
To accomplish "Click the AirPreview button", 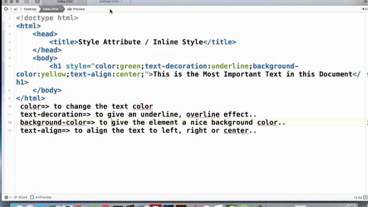I will pos(41,197).
